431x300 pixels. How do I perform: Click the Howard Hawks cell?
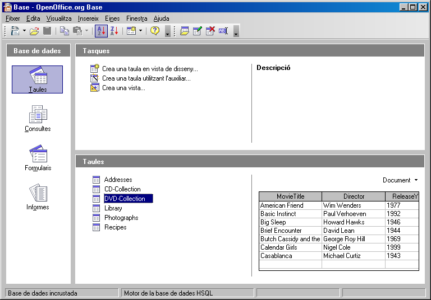(x=354, y=222)
